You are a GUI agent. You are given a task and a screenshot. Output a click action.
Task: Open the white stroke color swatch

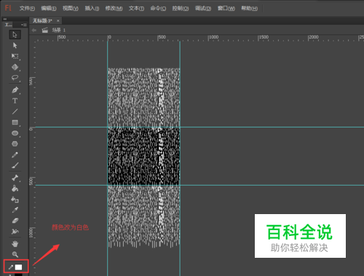pyautogui.click(x=18, y=267)
